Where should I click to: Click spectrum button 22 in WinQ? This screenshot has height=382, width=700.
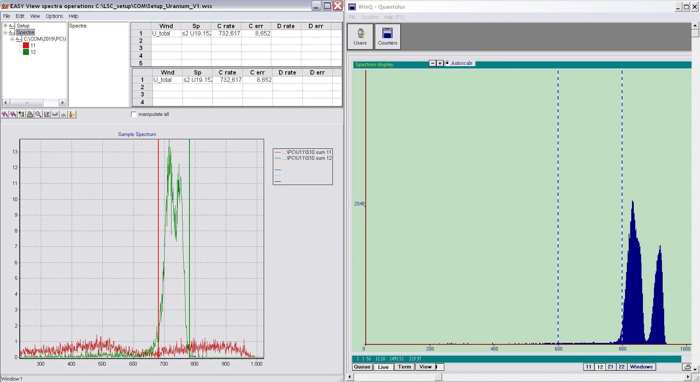click(x=622, y=367)
